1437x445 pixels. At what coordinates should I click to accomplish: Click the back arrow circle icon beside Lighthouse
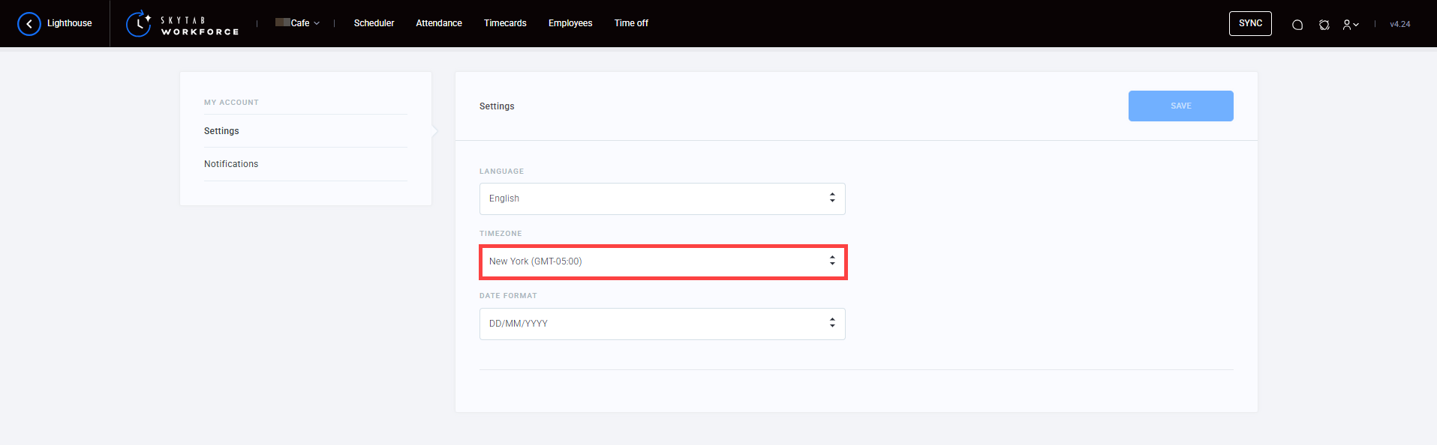(x=29, y=24)
